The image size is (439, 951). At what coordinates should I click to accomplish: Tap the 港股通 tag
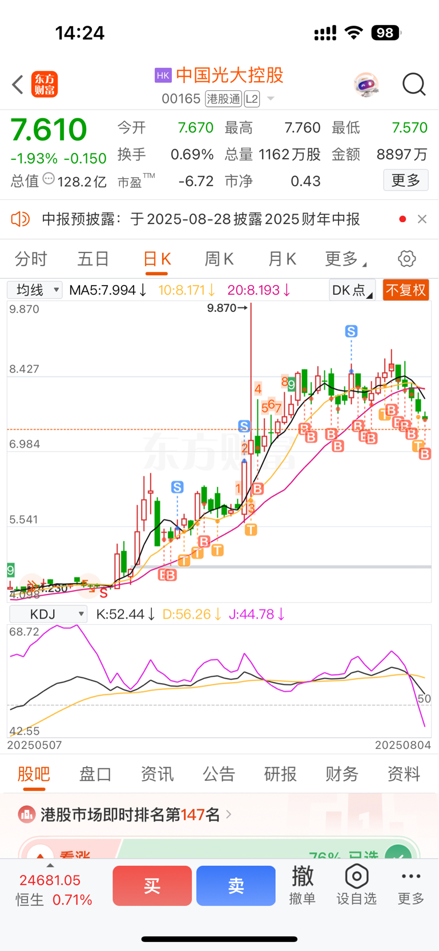(224, 99)
